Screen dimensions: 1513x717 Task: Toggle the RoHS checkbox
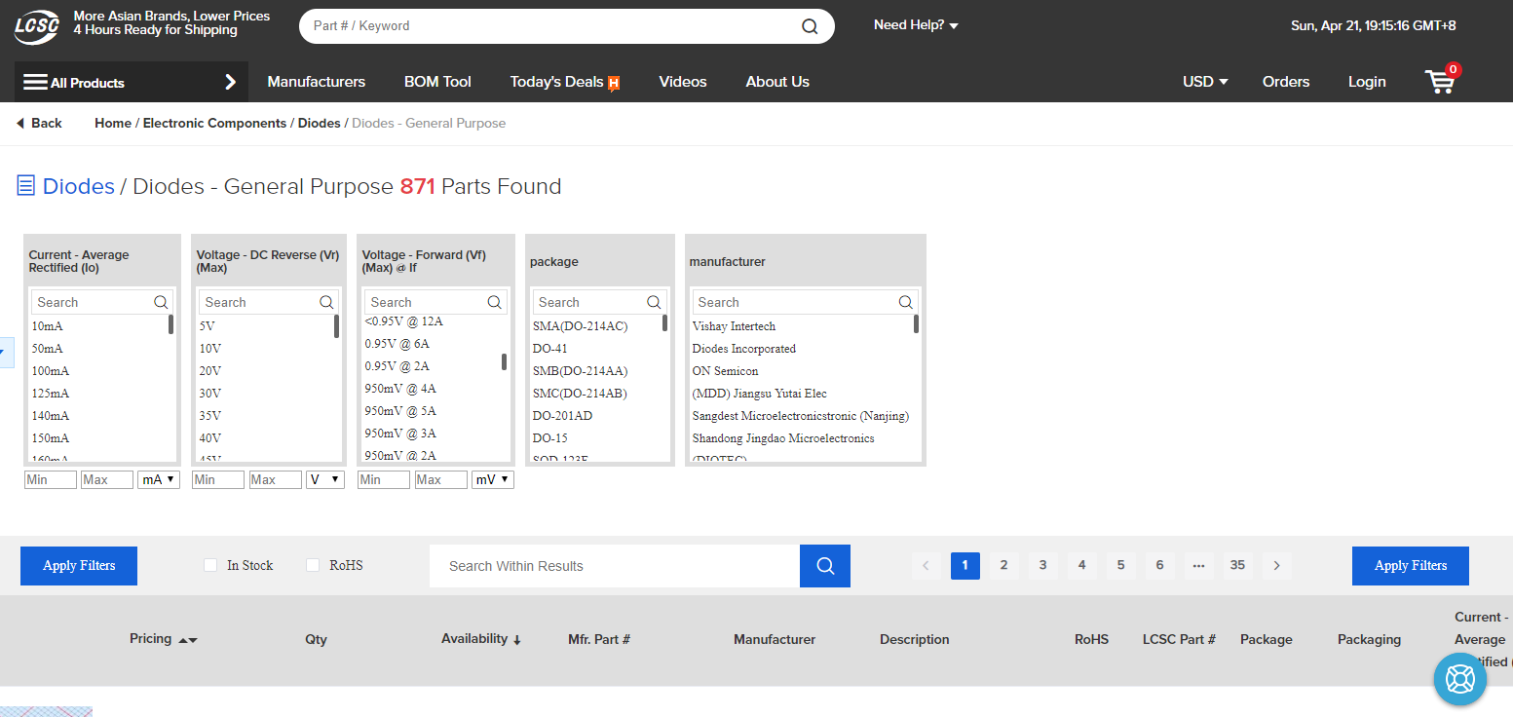[x=313, y=565]
